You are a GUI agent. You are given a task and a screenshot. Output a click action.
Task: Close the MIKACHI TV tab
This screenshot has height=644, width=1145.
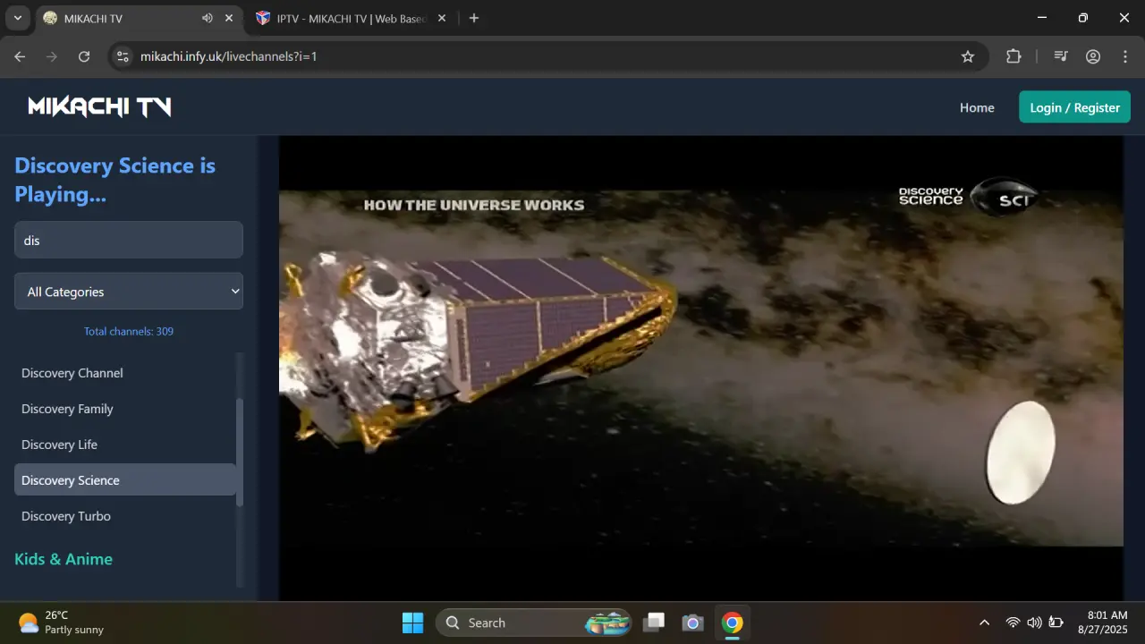pyautogui.click(x=229, y=18)
